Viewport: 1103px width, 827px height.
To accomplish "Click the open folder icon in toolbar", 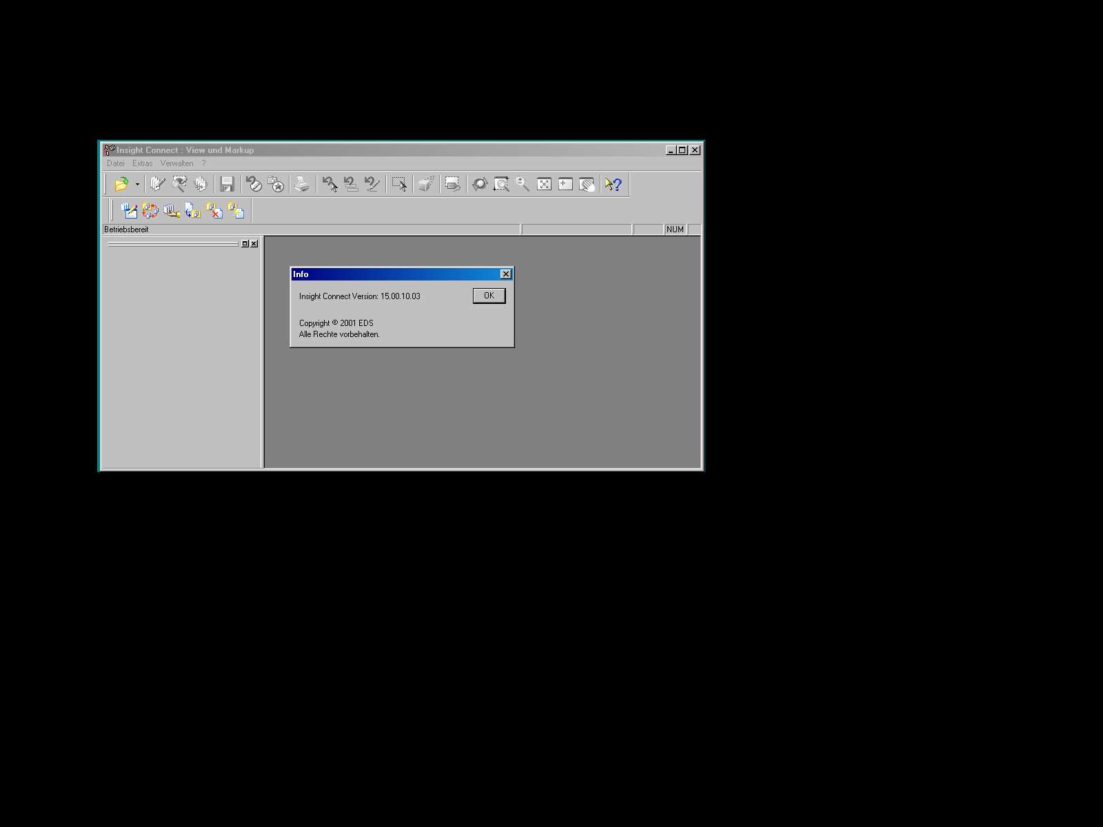I will 121,184.
